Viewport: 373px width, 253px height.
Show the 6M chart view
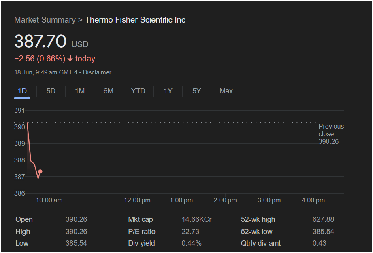(108, 91)
